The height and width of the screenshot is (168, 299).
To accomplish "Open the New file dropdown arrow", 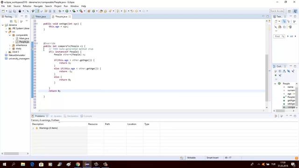I will 6,11.
